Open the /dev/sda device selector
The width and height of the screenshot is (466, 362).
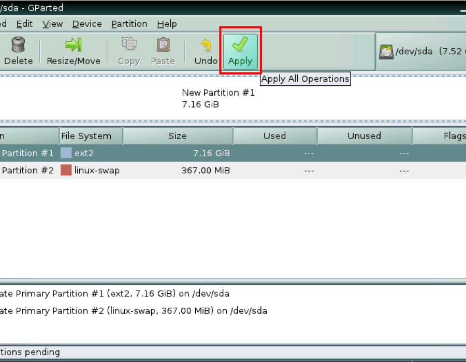click(x=422, y=52)
